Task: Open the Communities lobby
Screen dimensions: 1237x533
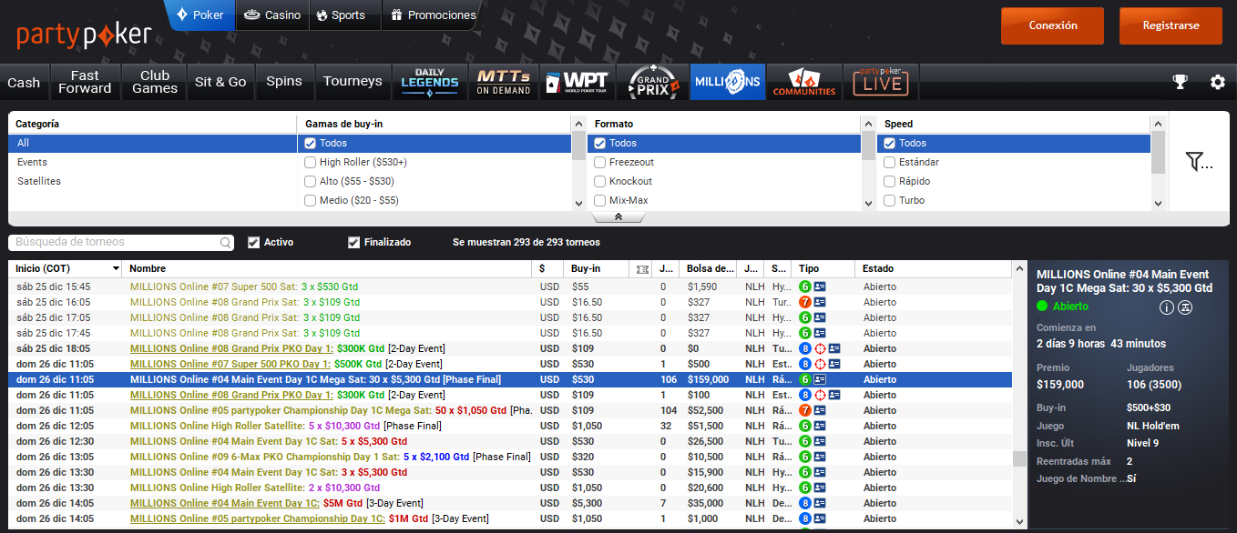Action: tap(804, 82)
